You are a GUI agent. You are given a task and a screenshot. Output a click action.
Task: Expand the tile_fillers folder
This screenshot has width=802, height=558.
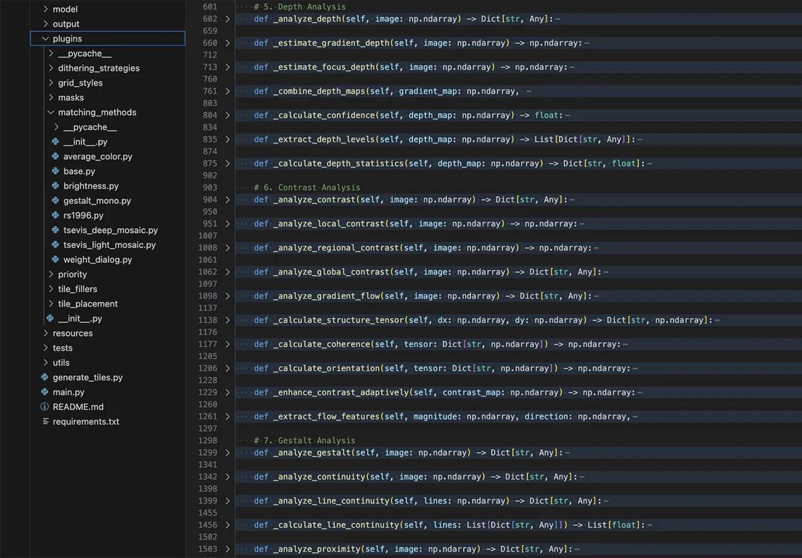point(51,289)
